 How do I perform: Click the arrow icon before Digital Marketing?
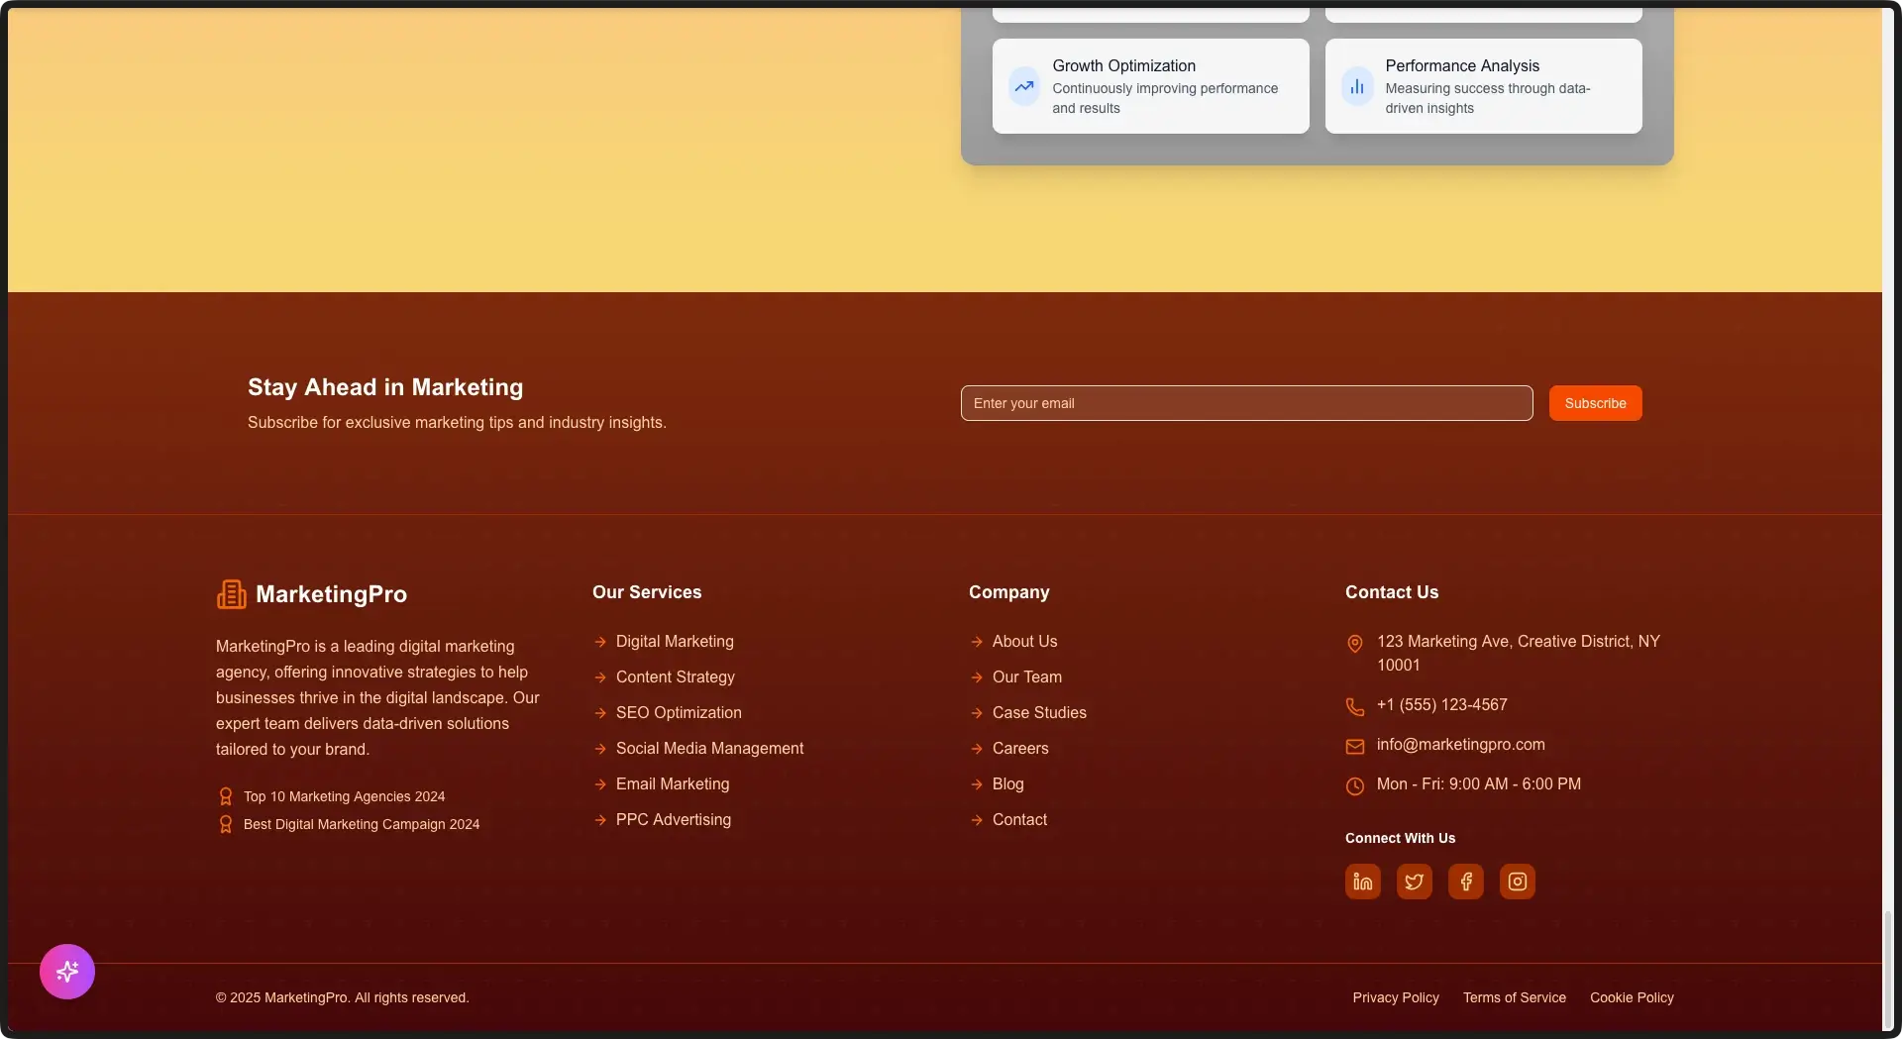click(x=600, y=642)
